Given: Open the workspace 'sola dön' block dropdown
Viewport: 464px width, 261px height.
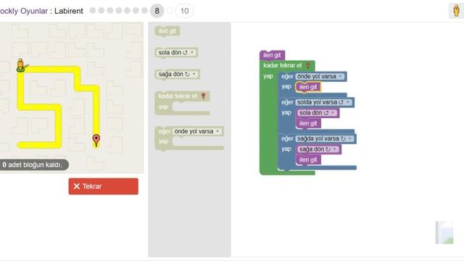Looking at the screenshot, I should (318, 113).
